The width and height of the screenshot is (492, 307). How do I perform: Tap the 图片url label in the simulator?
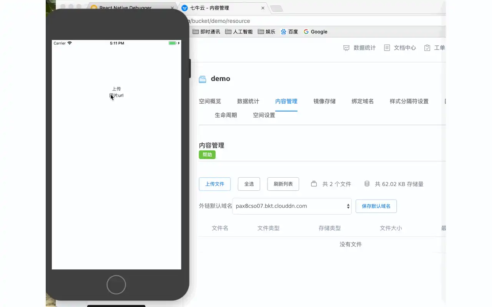click(116, 96)
